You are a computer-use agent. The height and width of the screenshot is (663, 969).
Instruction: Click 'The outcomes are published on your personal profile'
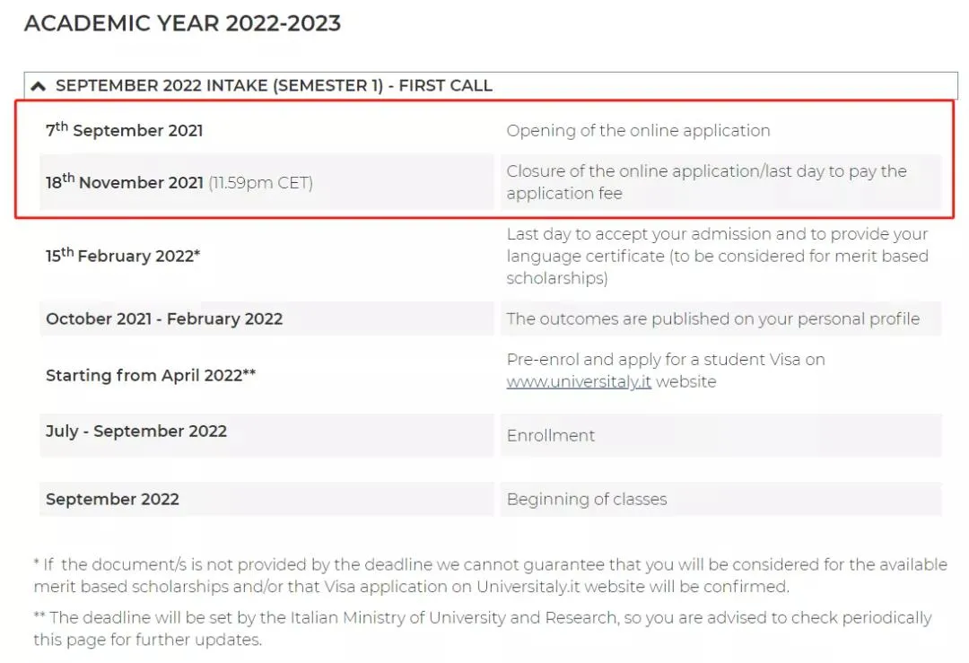(x=712, y=318)
